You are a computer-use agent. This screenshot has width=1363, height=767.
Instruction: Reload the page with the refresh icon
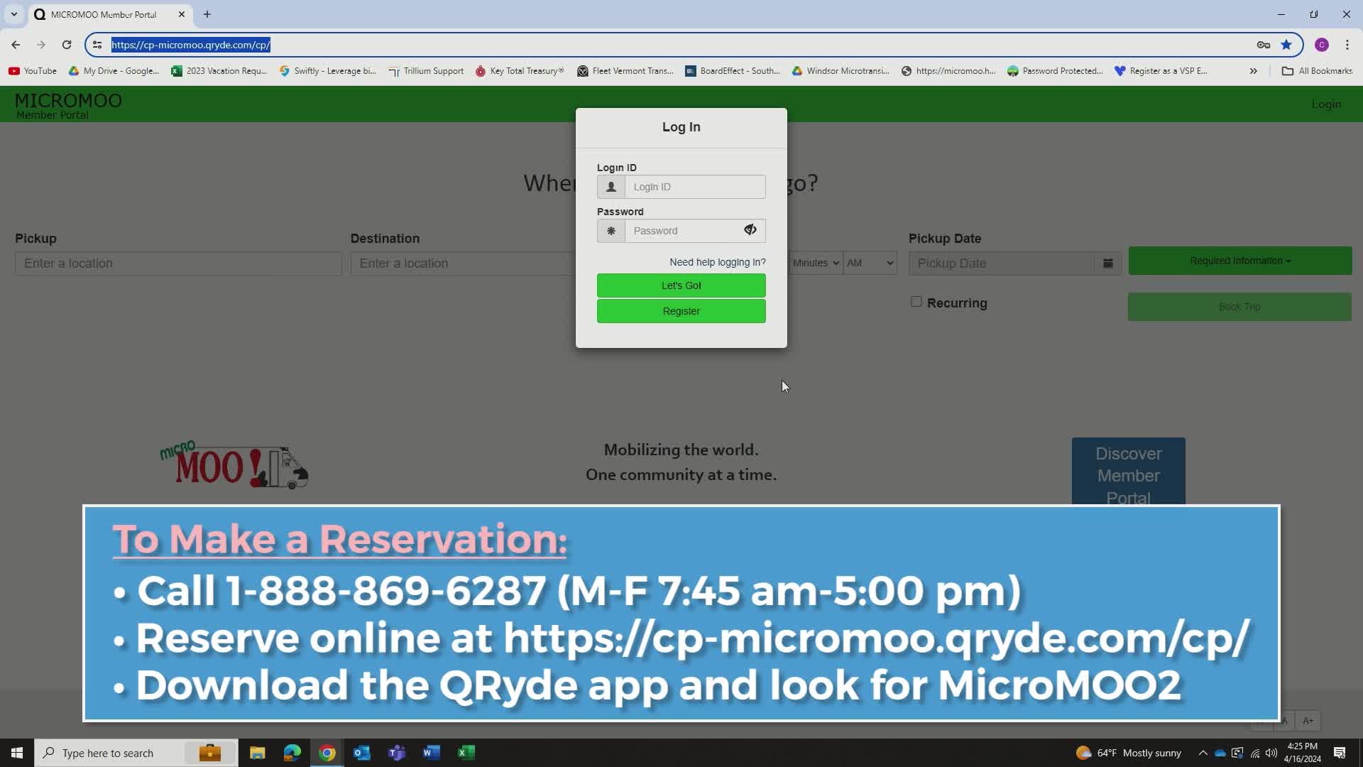[67, 45]
